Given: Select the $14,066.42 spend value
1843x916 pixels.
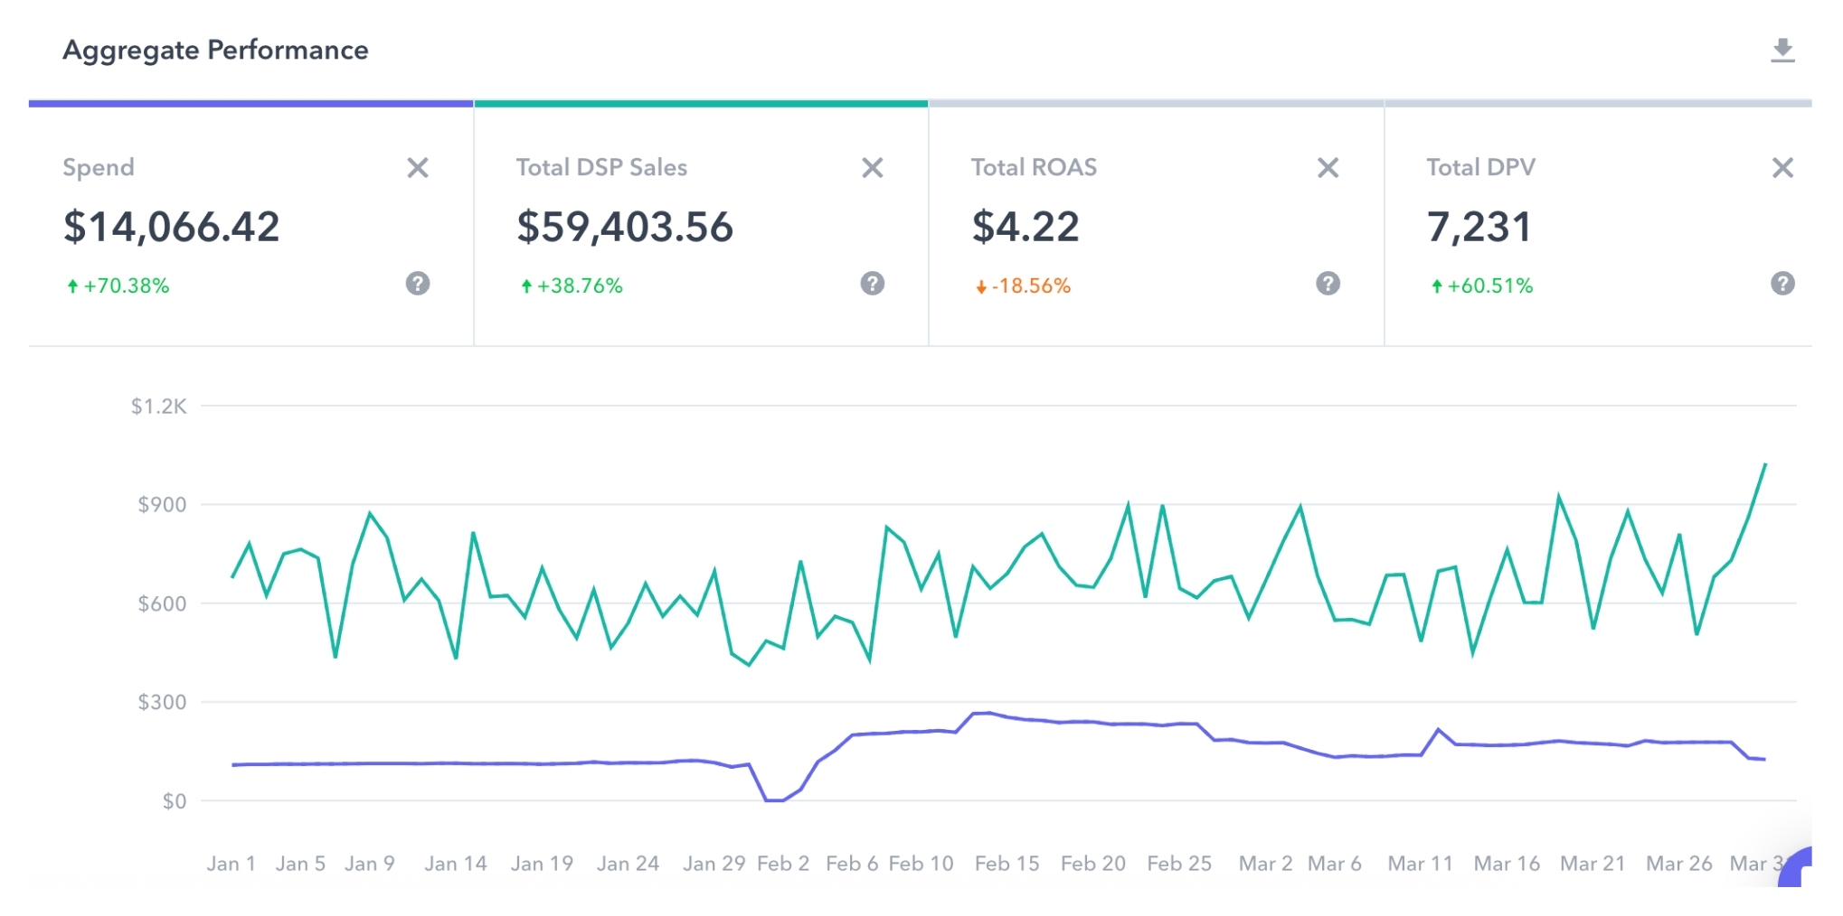Looking at the screenshot, I should click(x=171, y=227).
